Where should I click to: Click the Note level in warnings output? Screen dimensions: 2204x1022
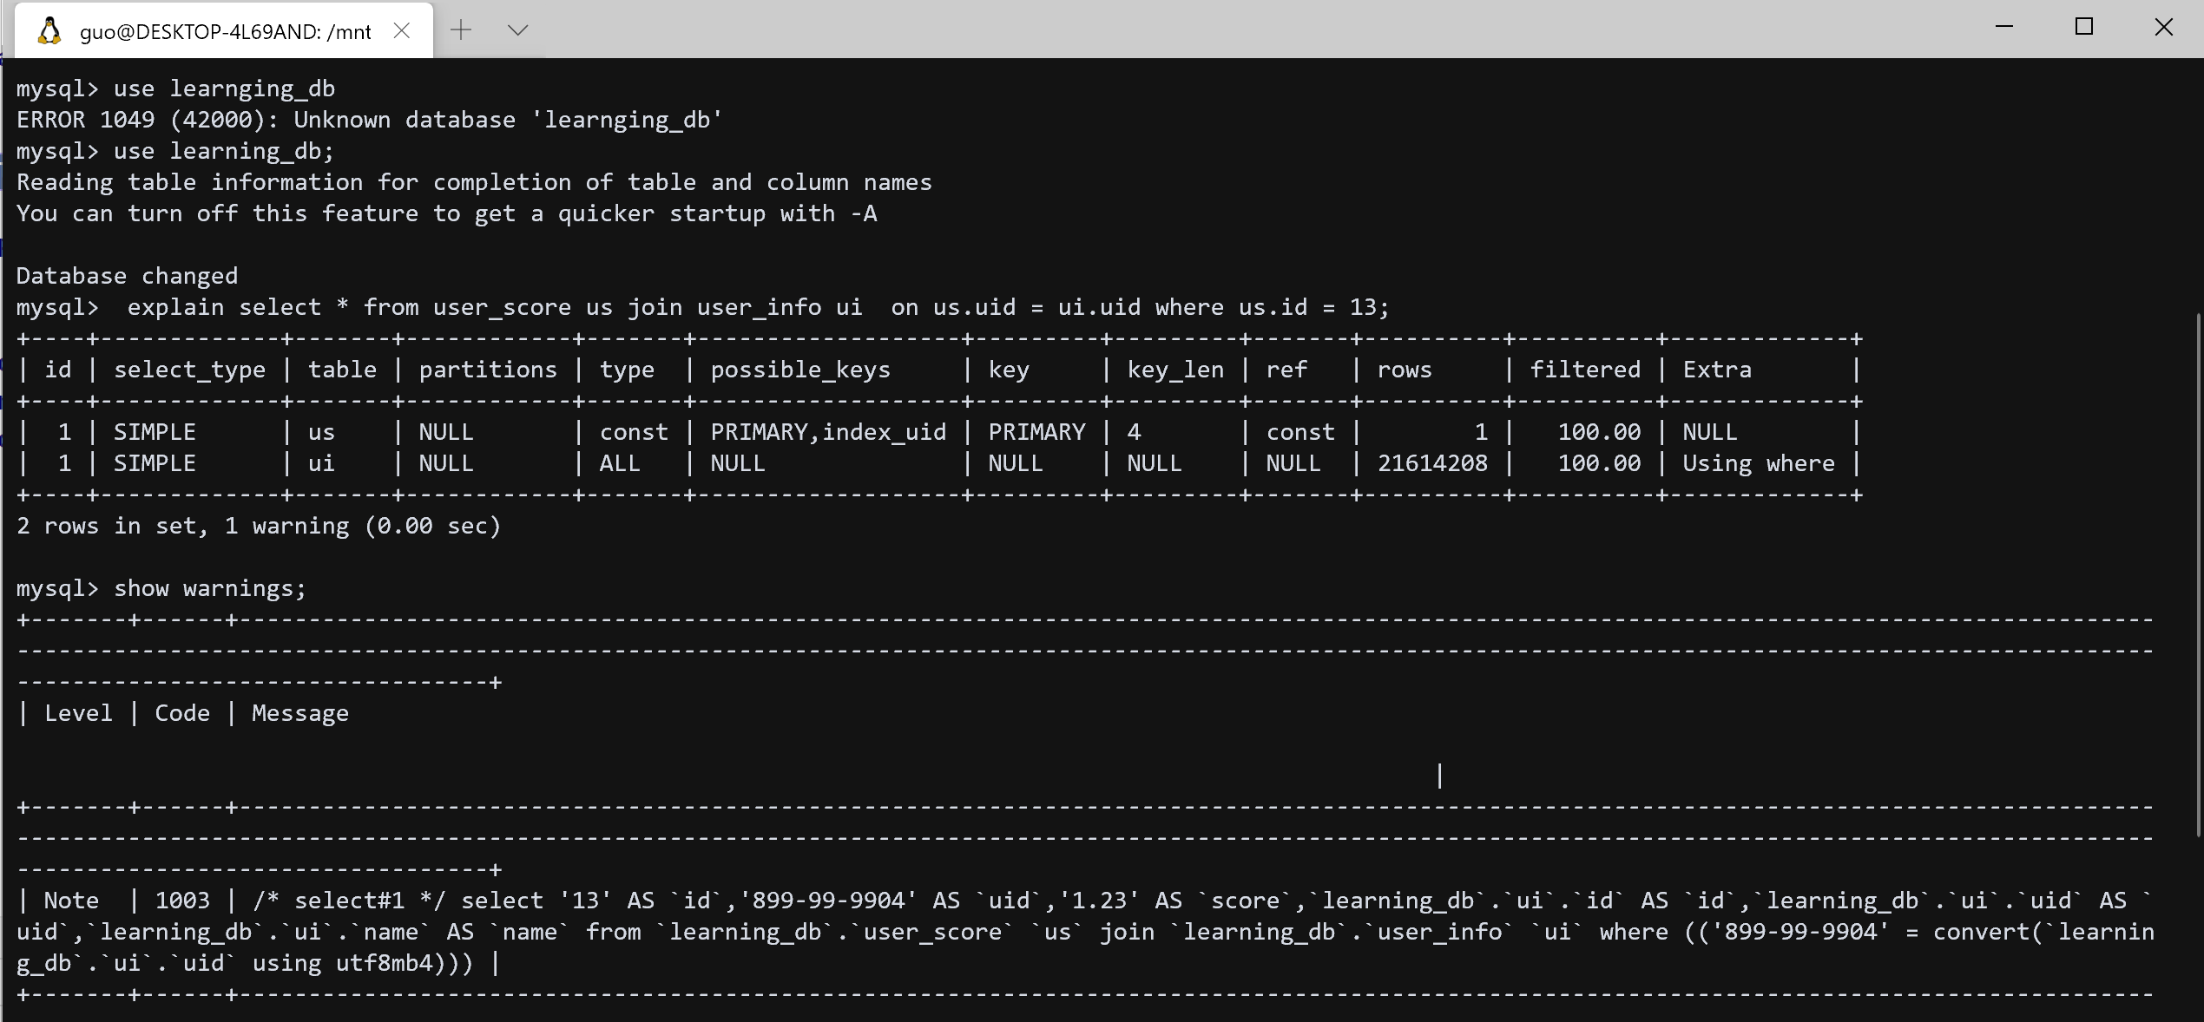[71, 901]
